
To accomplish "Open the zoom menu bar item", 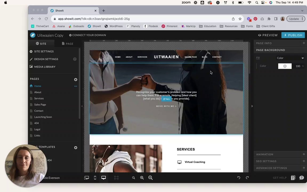I will coord(186,3).
